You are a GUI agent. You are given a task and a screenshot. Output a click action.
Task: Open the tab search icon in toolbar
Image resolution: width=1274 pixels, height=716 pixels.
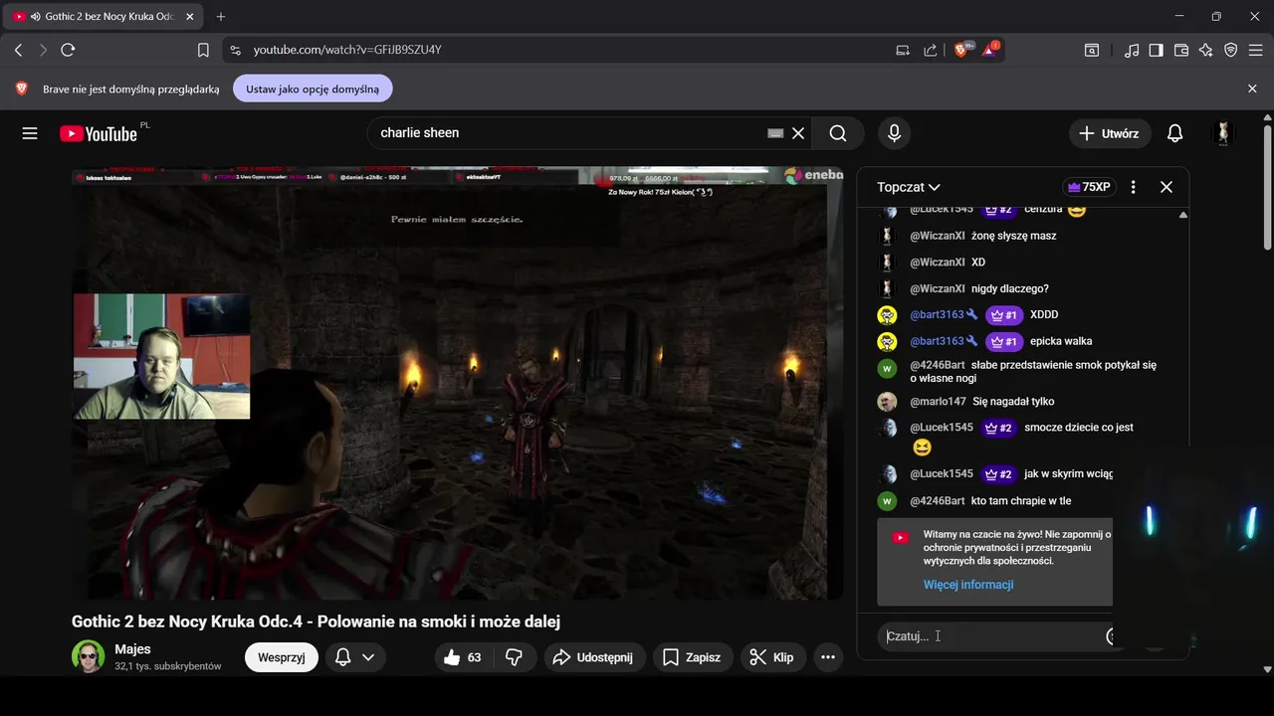pyautogui.click(x=1092, y=50)
